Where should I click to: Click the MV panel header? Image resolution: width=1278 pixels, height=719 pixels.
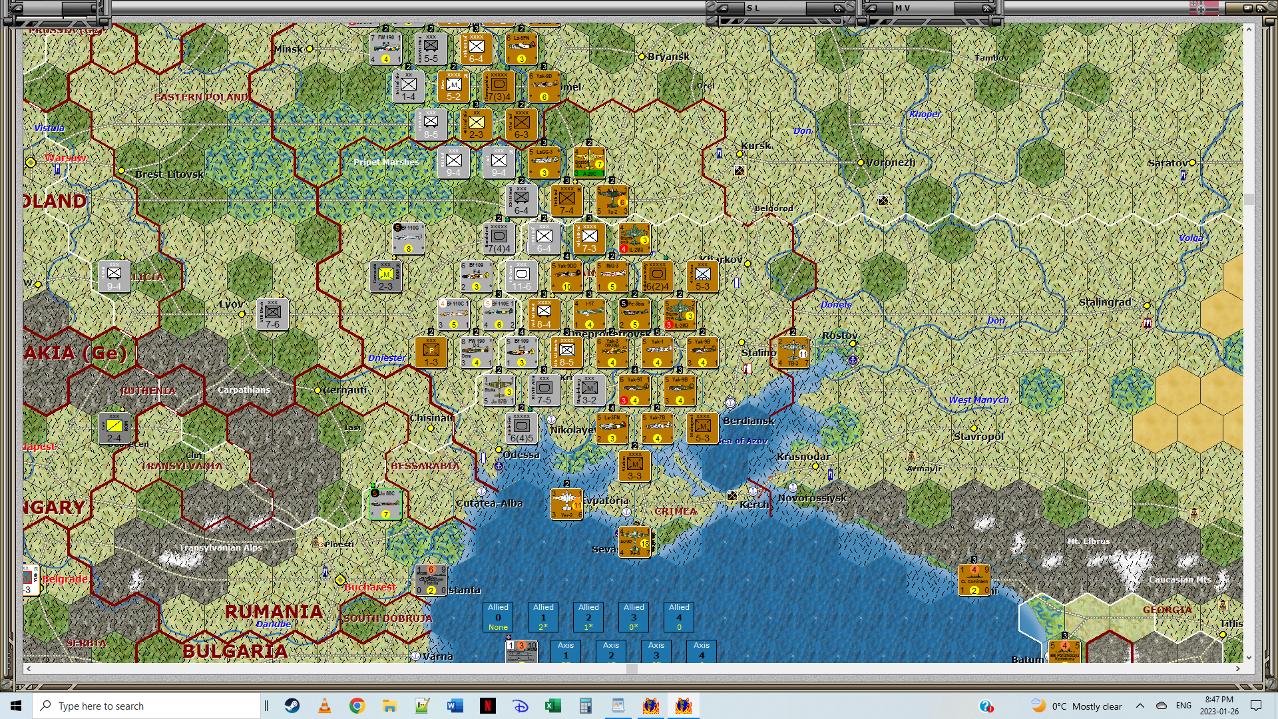(924, 8)
